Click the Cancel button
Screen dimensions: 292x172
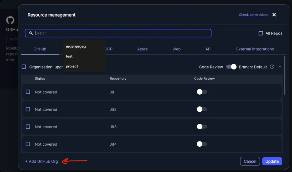pos(250,161)
